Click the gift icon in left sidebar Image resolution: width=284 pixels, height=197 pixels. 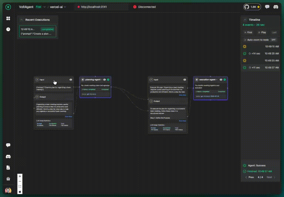[x=8, y=179]
